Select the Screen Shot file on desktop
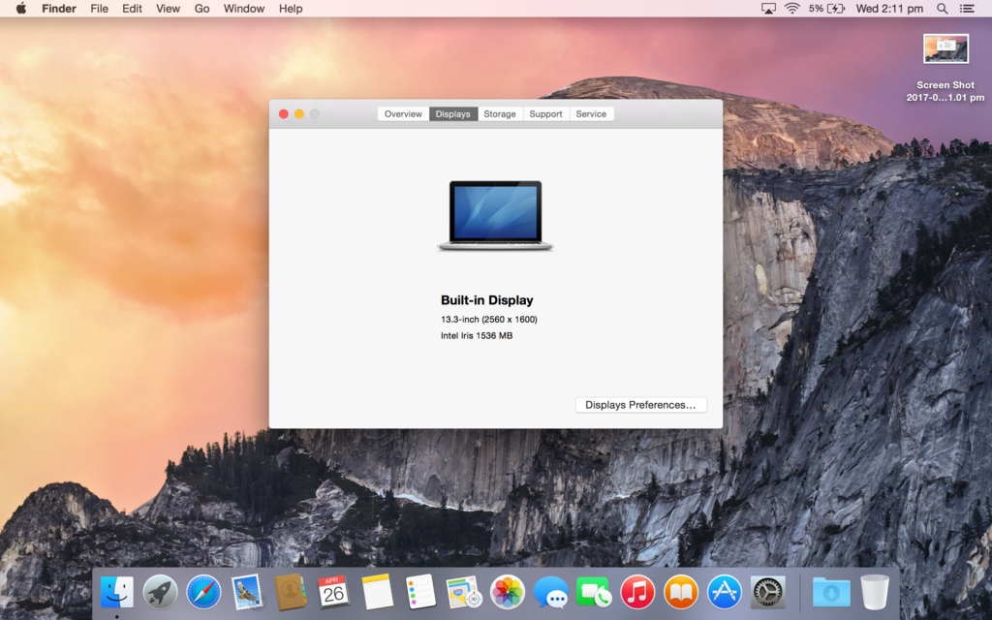992x620 pixels. click(945, 68)
